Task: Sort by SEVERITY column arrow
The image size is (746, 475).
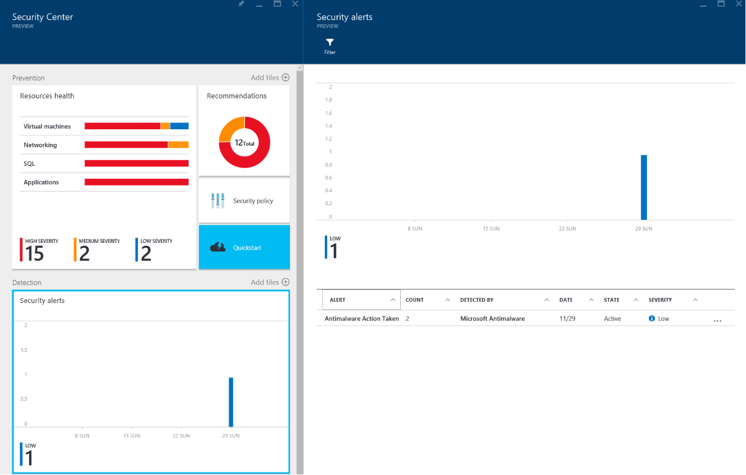Action: (695, 300)
